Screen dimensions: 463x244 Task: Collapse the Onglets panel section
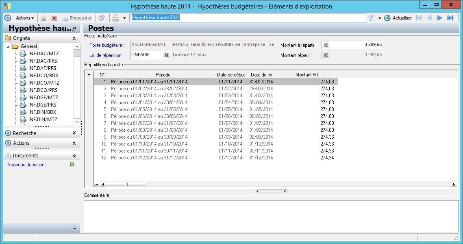[x=74, y=38]
